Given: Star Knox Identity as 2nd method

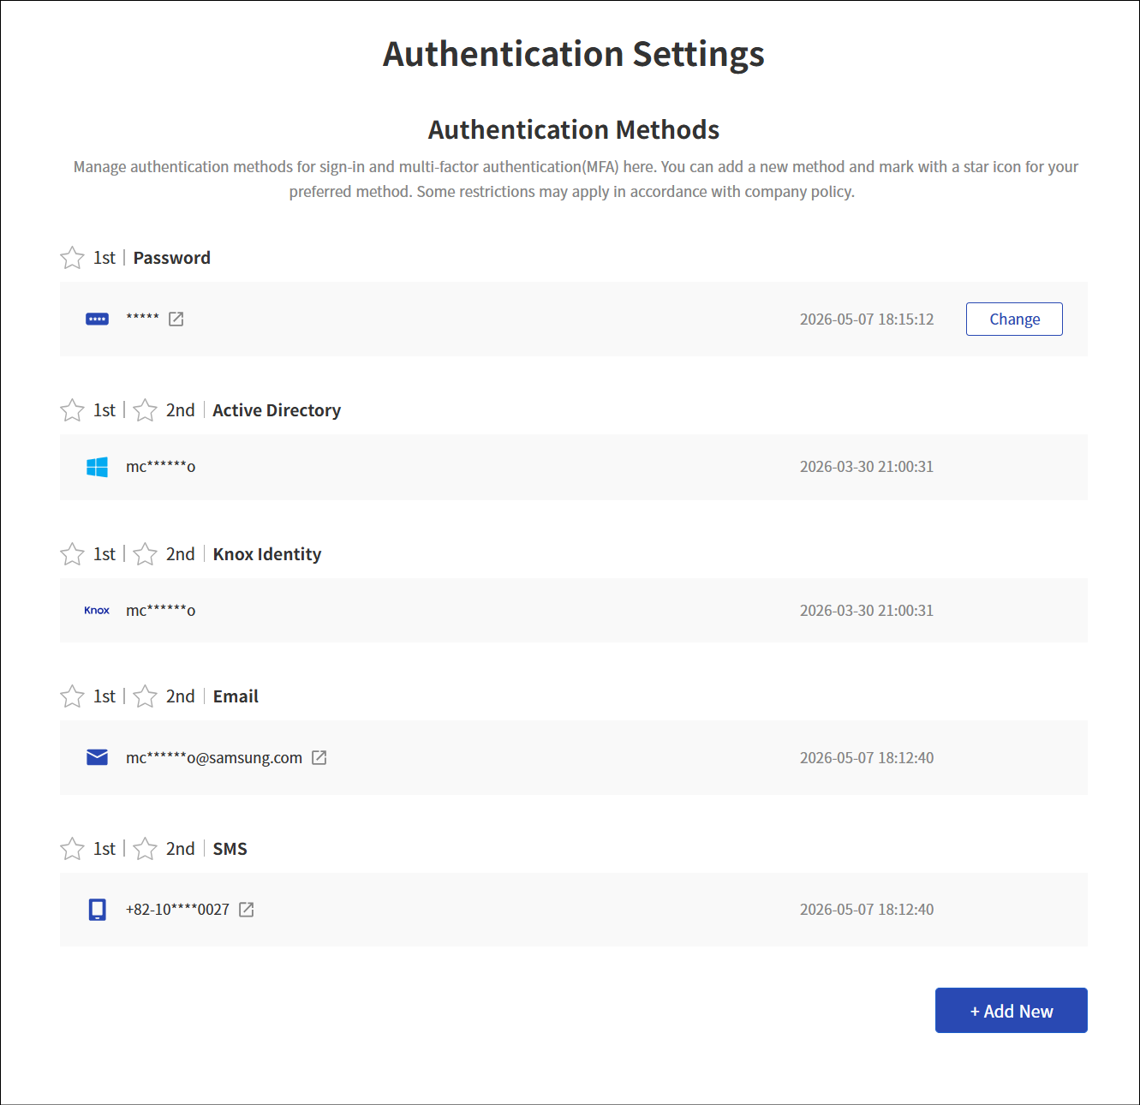Looking at the screenshot, I should [145, 554].
